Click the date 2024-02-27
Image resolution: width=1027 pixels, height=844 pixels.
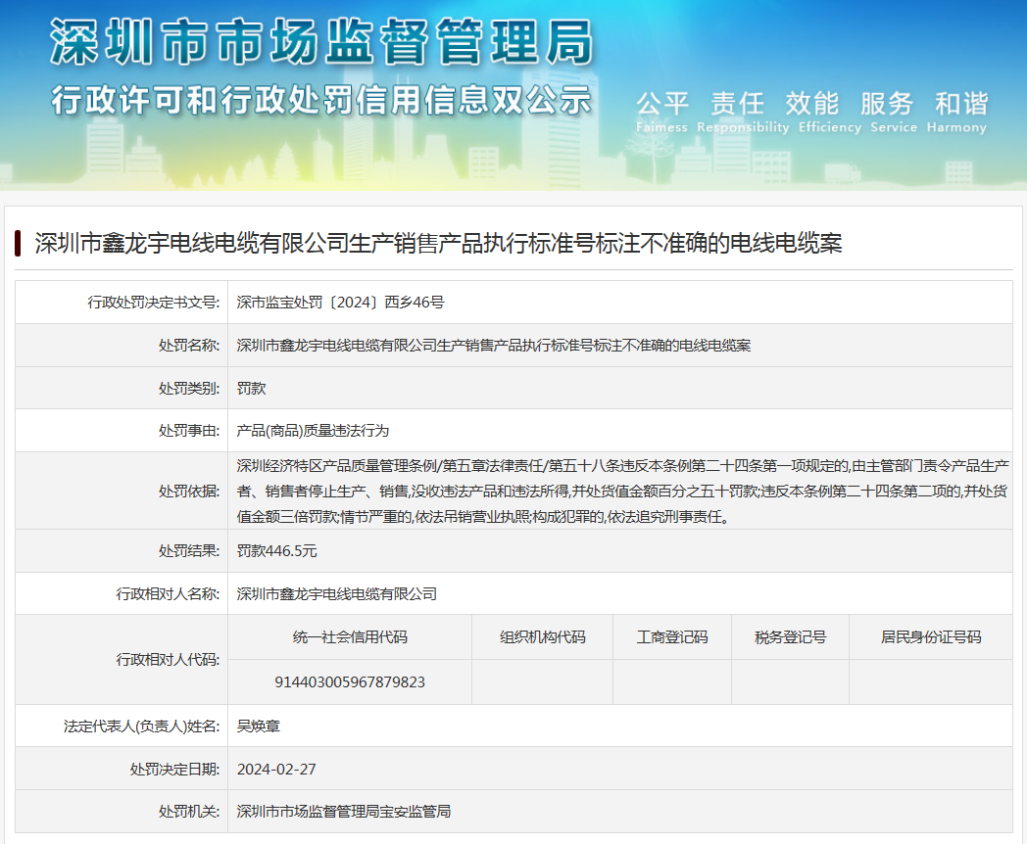click(x=276, y=770)
